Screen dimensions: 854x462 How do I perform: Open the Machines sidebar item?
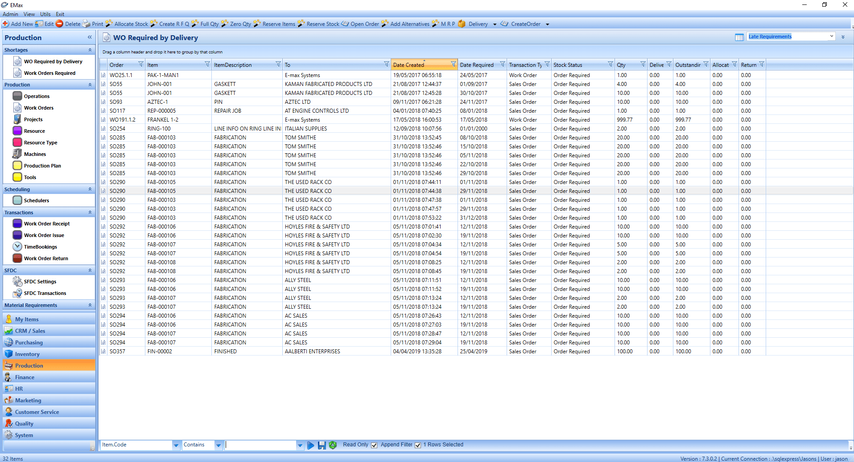[x=35, y=154]
